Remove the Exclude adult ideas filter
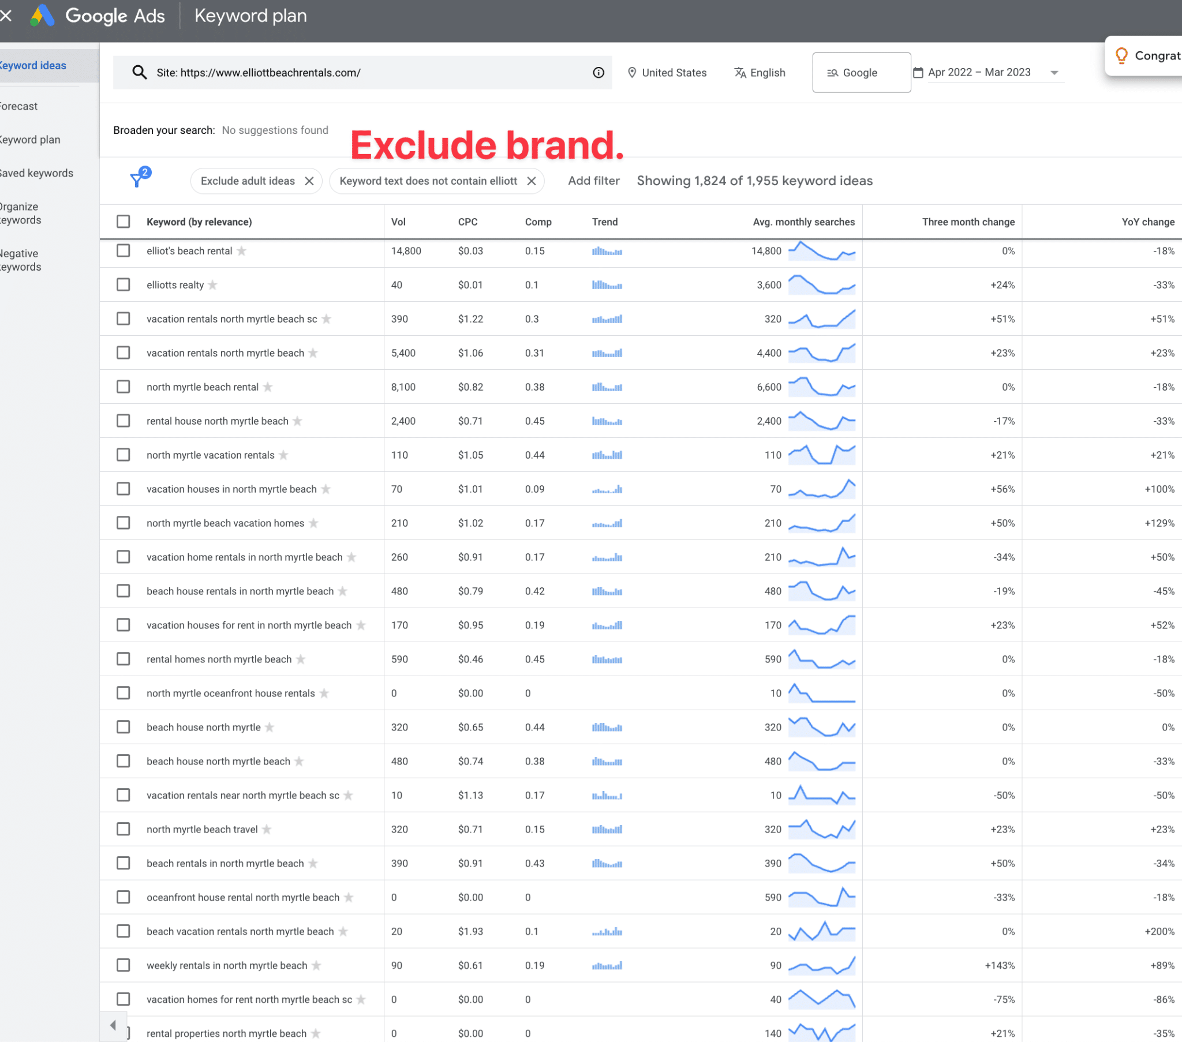Image resolution: width=1182 pixels, height=1042 pixels. pos(309,181)
